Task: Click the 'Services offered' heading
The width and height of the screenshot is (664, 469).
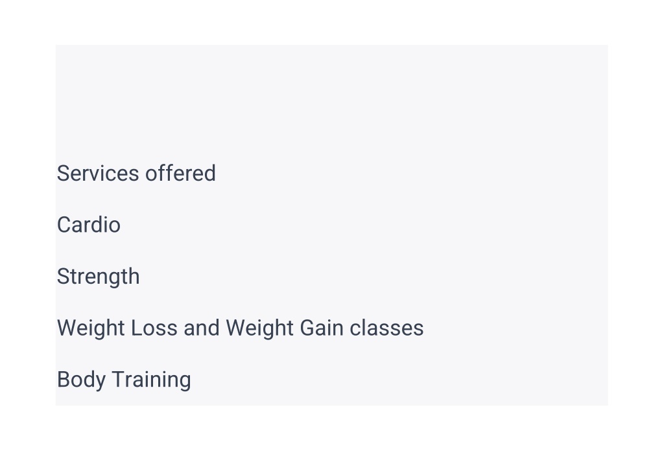Action: (x=136, y=173)
